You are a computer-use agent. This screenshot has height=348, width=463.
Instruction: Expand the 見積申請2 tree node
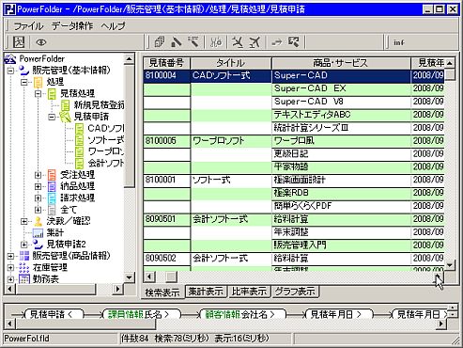click(x=24, y=245)
